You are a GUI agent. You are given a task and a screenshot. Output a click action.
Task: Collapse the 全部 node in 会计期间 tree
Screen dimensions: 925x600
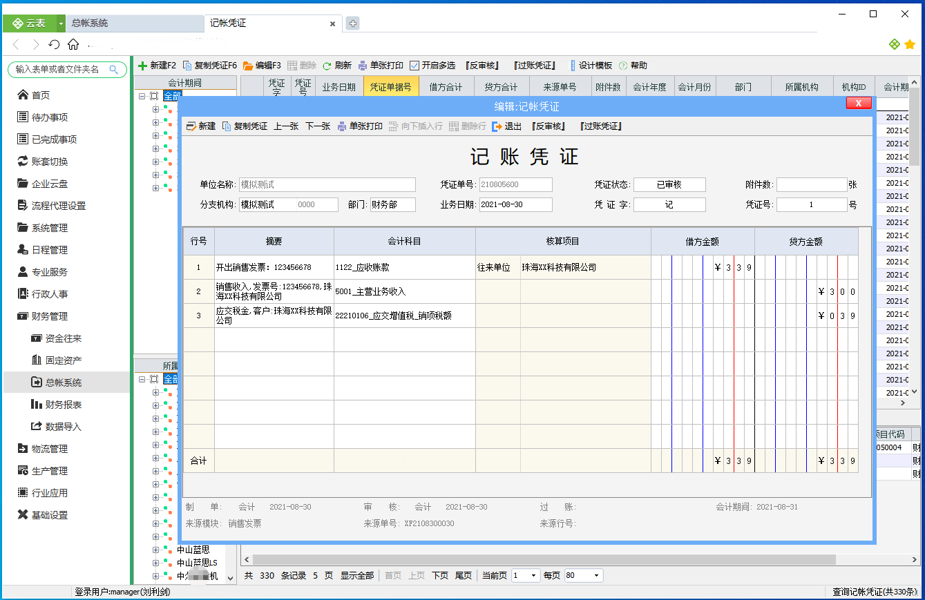143,97
